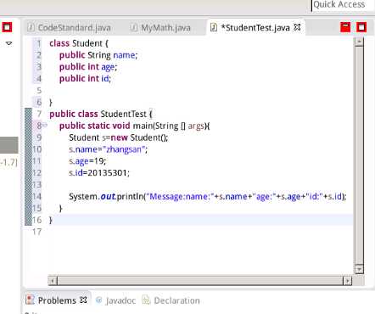Image resolution: width=375 pixels, height=314 pixels.
Task: Click on 'public int id;' line
Action: pos(85,78)
